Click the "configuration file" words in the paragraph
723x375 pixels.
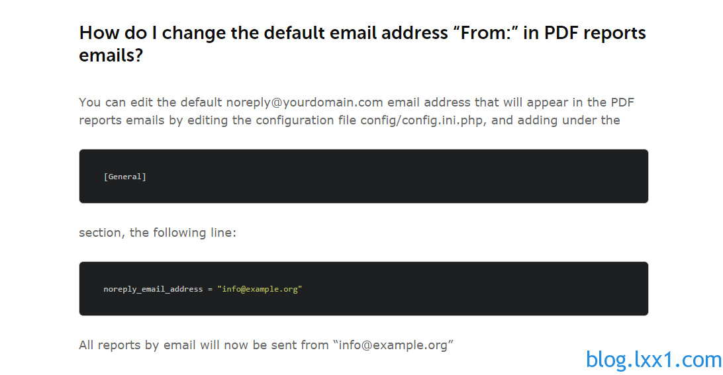pos(306,120)
